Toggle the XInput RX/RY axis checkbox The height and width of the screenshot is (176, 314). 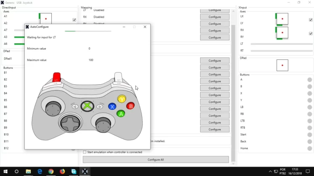pos(311,34)
